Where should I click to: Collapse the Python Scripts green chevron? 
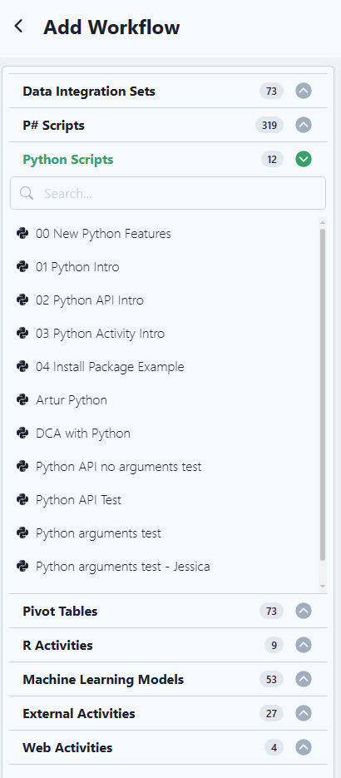pyautogui.click(x=304, y=159)
